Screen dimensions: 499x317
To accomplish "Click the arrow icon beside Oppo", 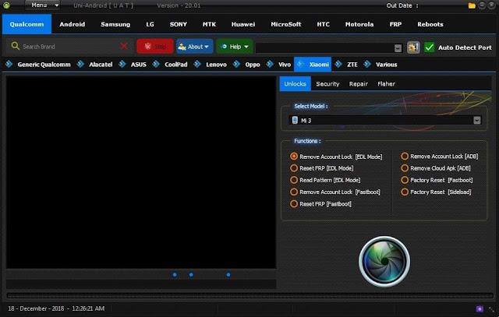I will (x=237, y=64).
